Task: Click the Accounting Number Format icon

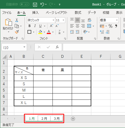Action: [102, 26]
